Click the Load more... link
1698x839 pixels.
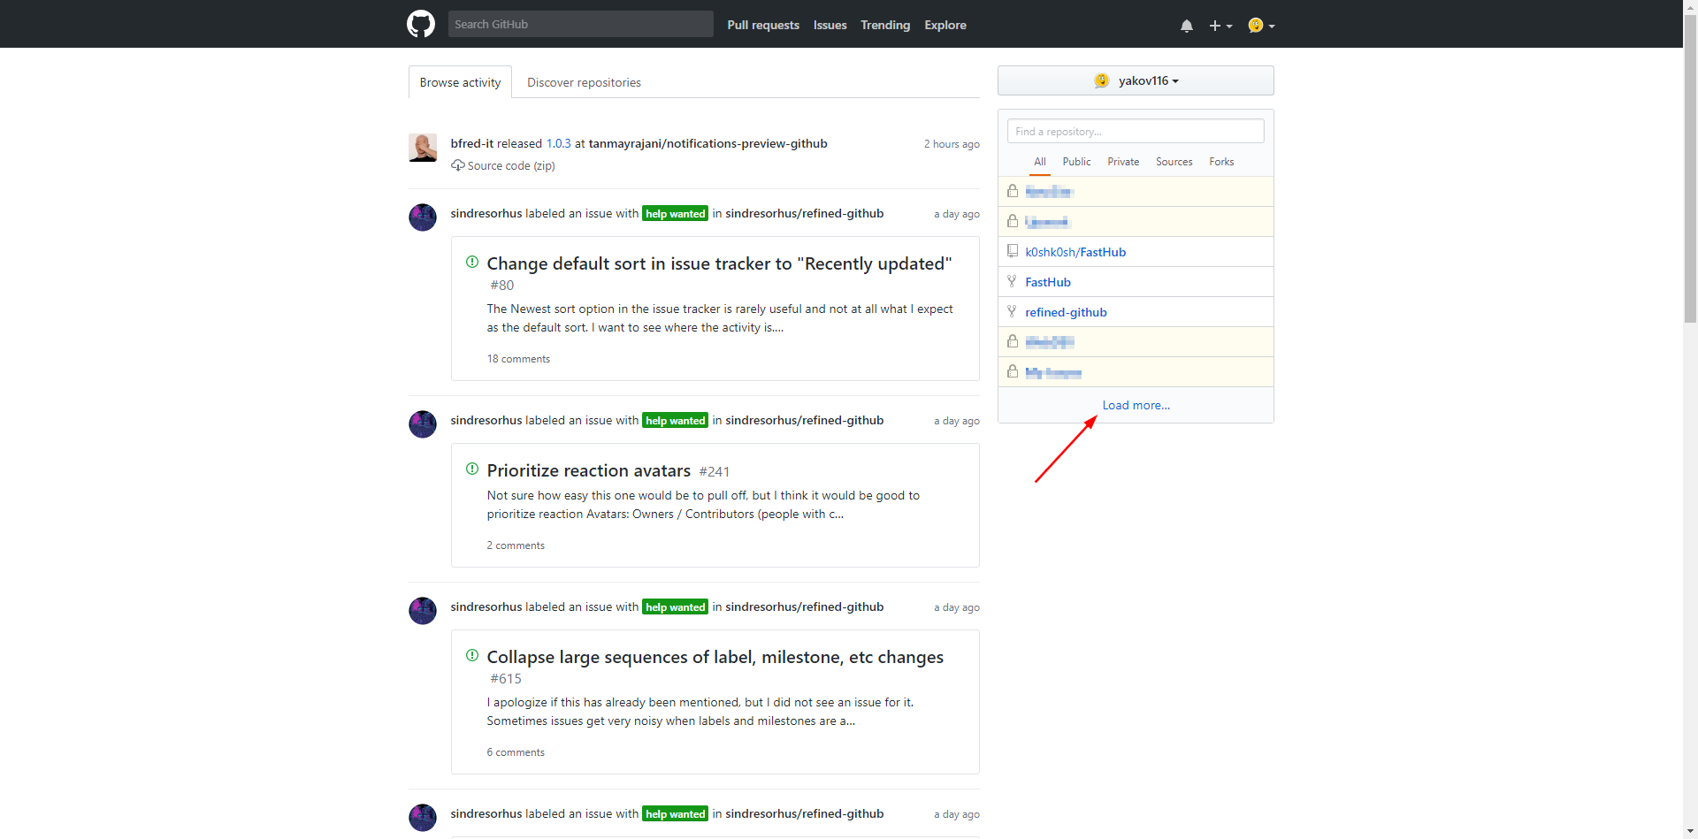coord(1136,405)
